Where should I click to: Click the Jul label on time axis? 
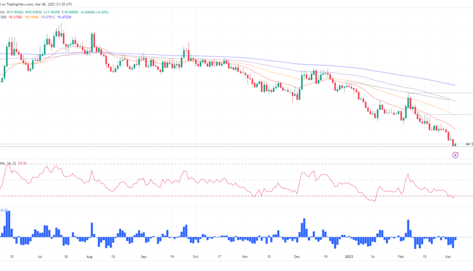point(40,257)
